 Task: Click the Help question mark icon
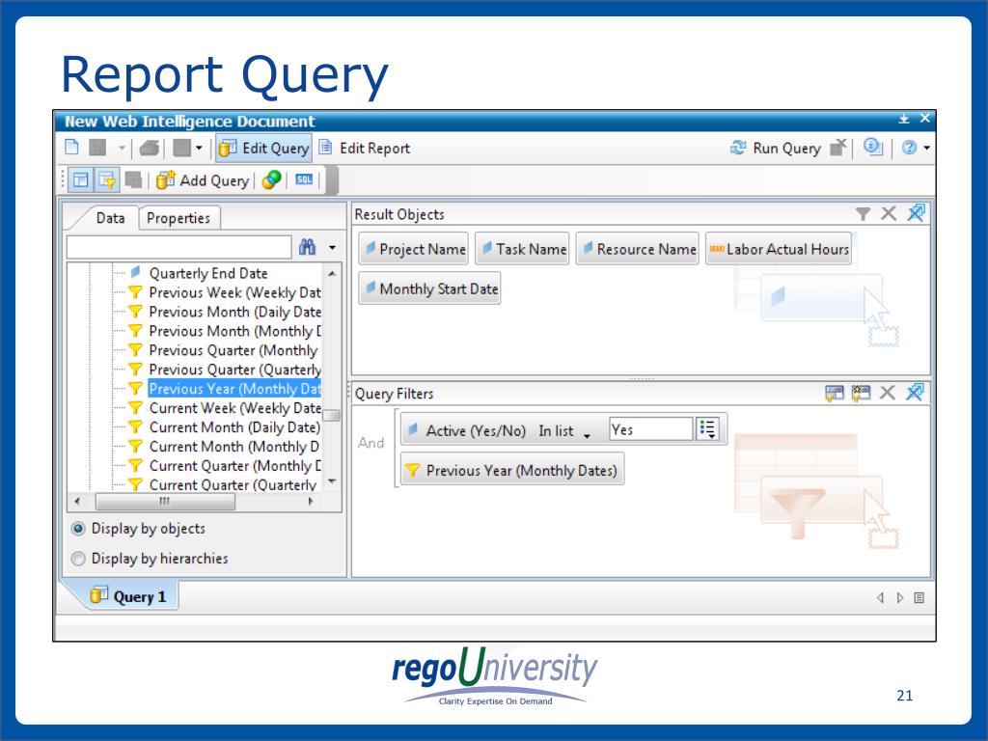pyautogui.click(x=909, y=148)
